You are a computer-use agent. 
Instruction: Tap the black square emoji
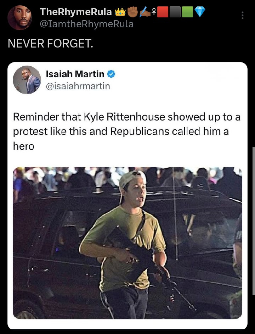175,12
